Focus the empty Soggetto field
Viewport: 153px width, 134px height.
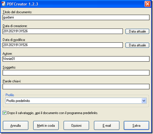tap(76, 73)
